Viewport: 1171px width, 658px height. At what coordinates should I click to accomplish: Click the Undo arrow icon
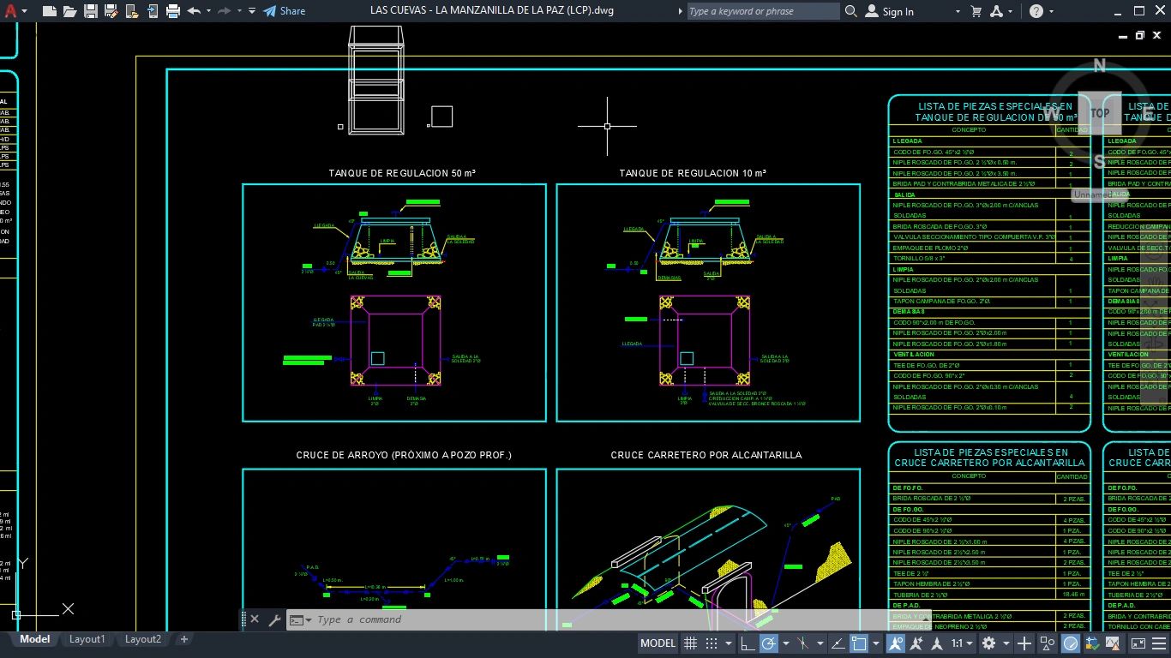(194, 11)
